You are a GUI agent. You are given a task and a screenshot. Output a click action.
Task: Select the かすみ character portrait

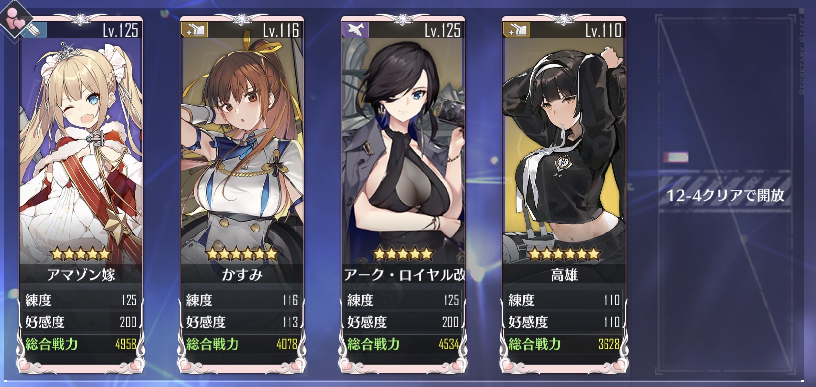[242, 142]
